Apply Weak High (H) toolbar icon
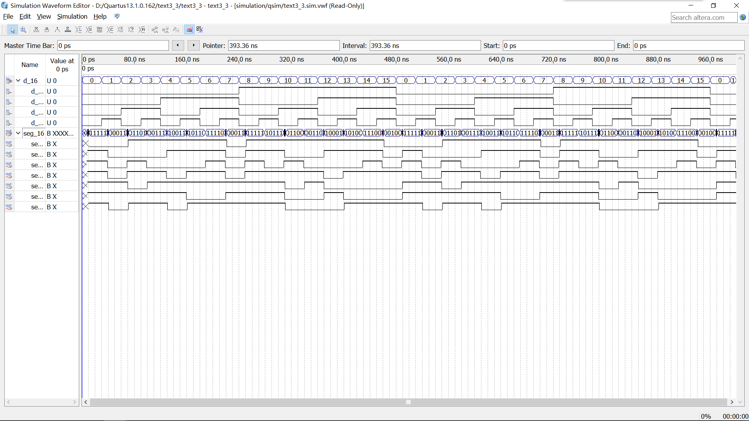Viewport: 749px width, 421px height. coord(89,30)
